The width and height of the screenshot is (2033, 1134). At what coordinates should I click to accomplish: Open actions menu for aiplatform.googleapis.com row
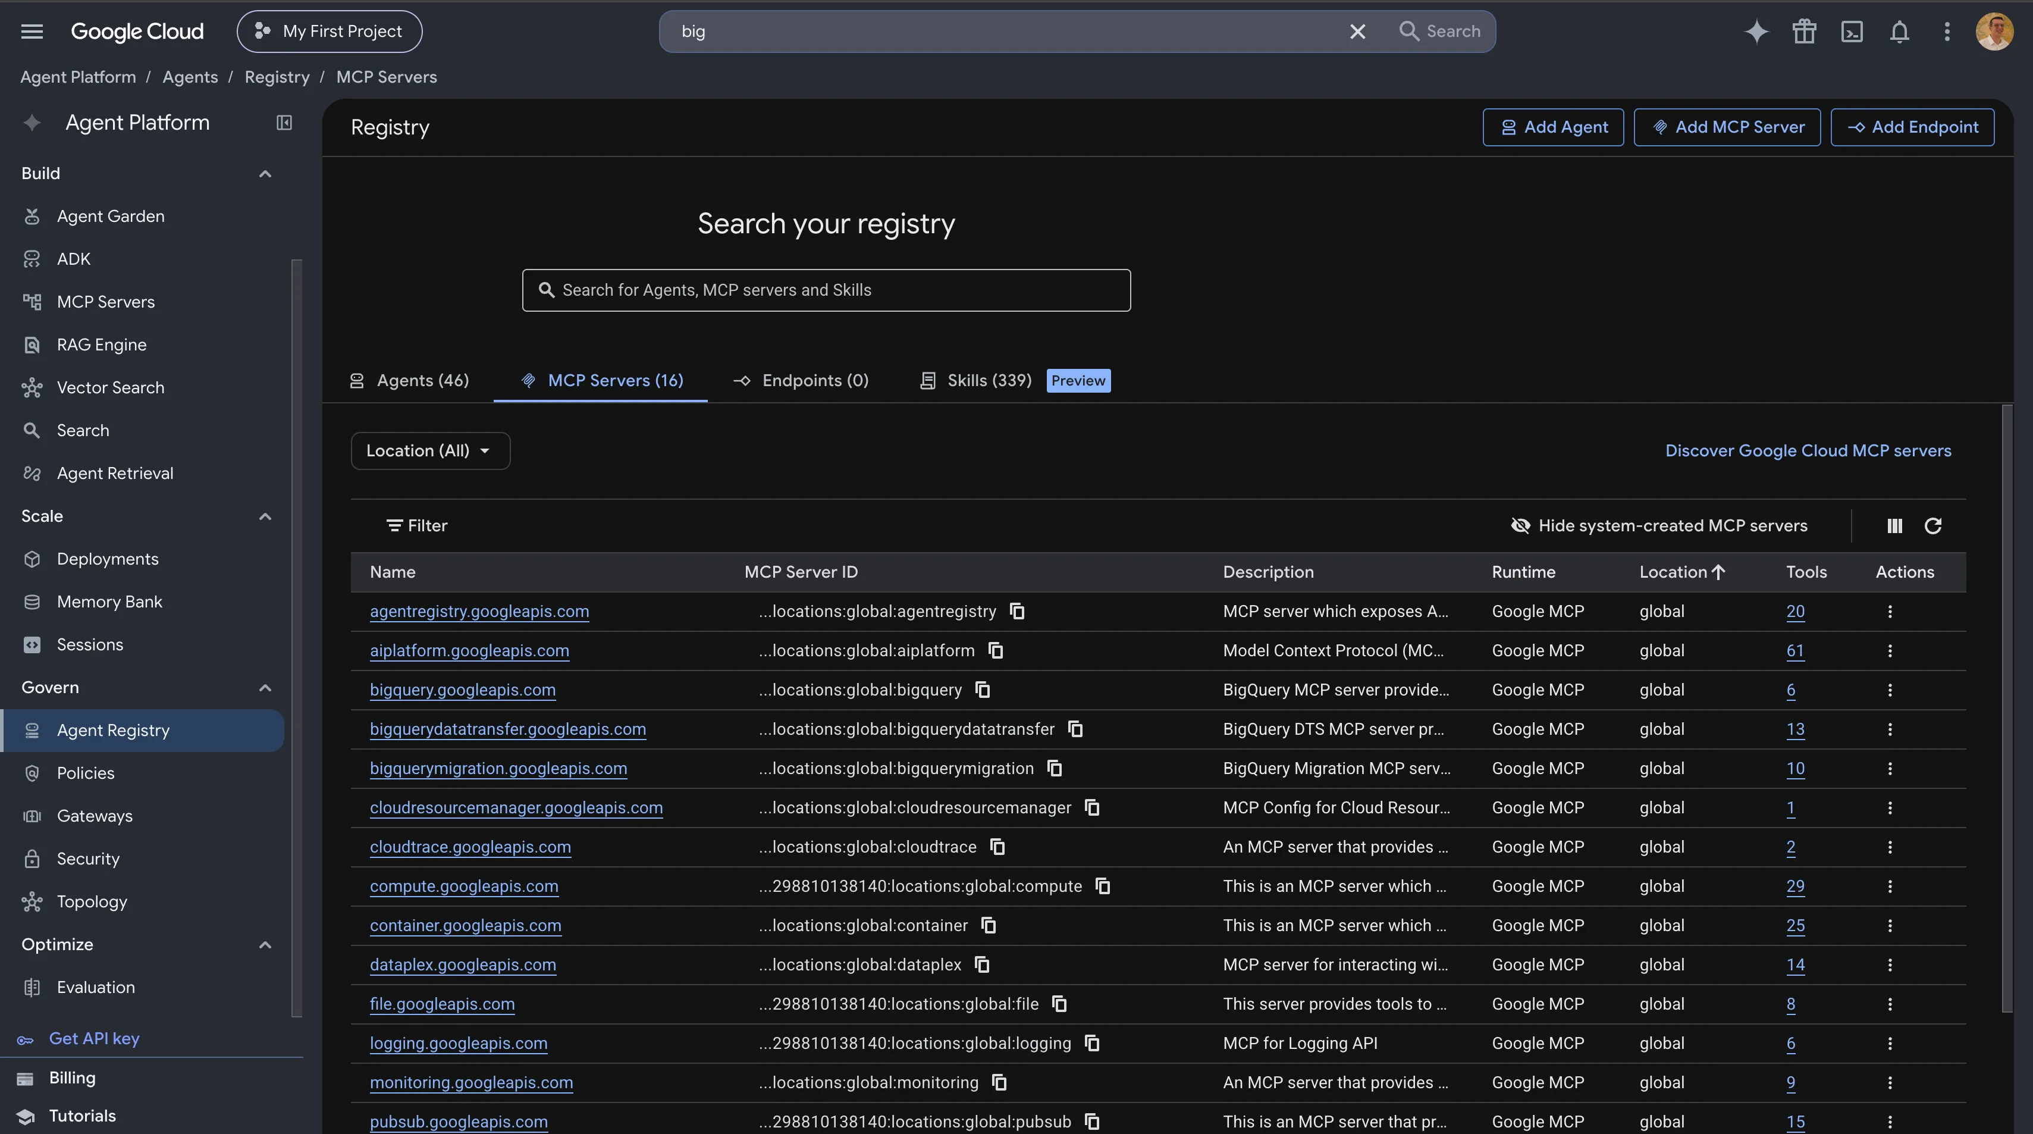coord(1890,651)
